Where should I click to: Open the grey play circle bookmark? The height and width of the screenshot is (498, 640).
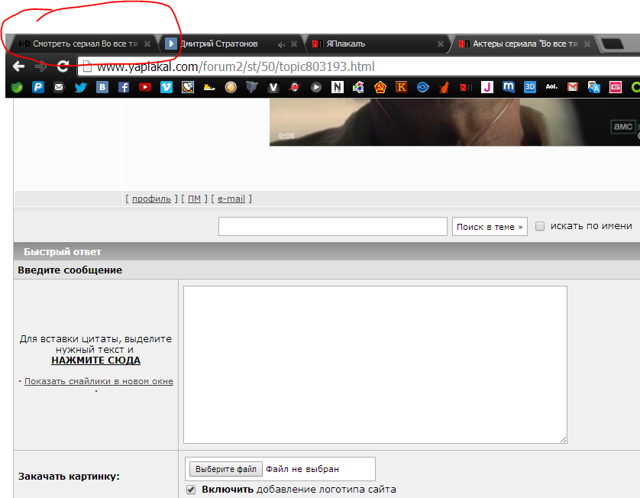[x=316, y=87]
